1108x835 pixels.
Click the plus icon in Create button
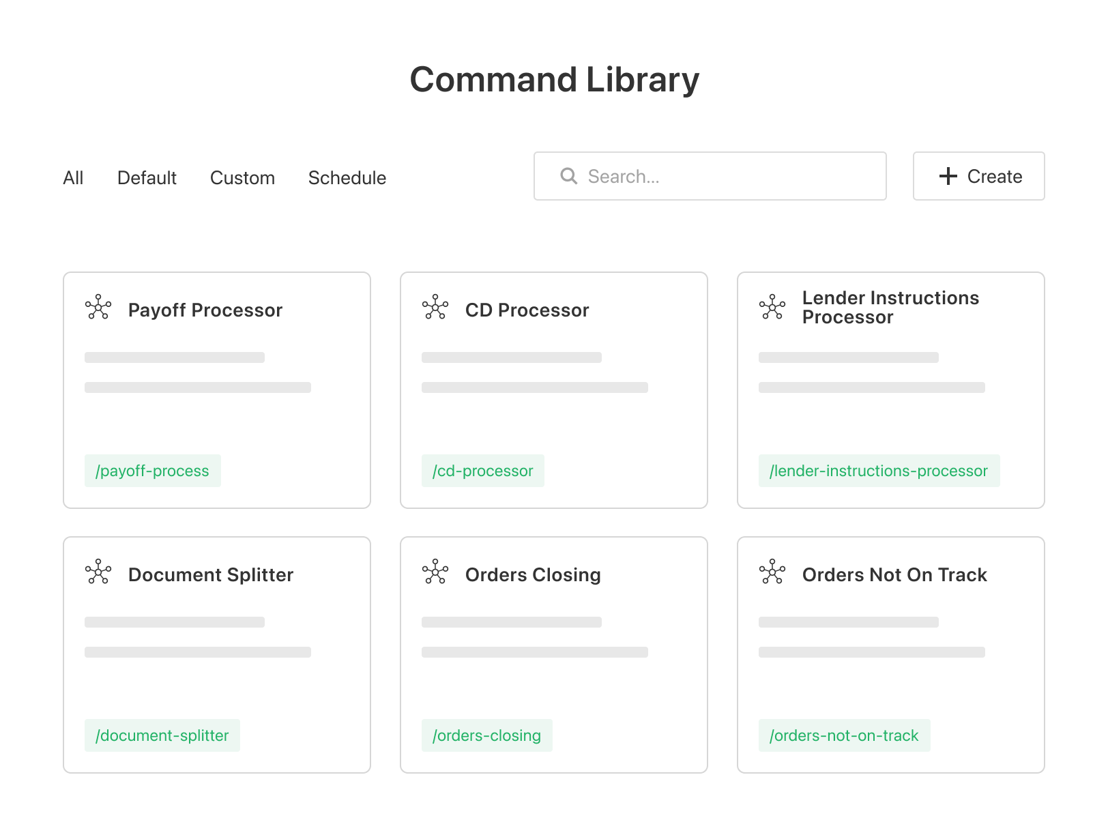(948, 176)
